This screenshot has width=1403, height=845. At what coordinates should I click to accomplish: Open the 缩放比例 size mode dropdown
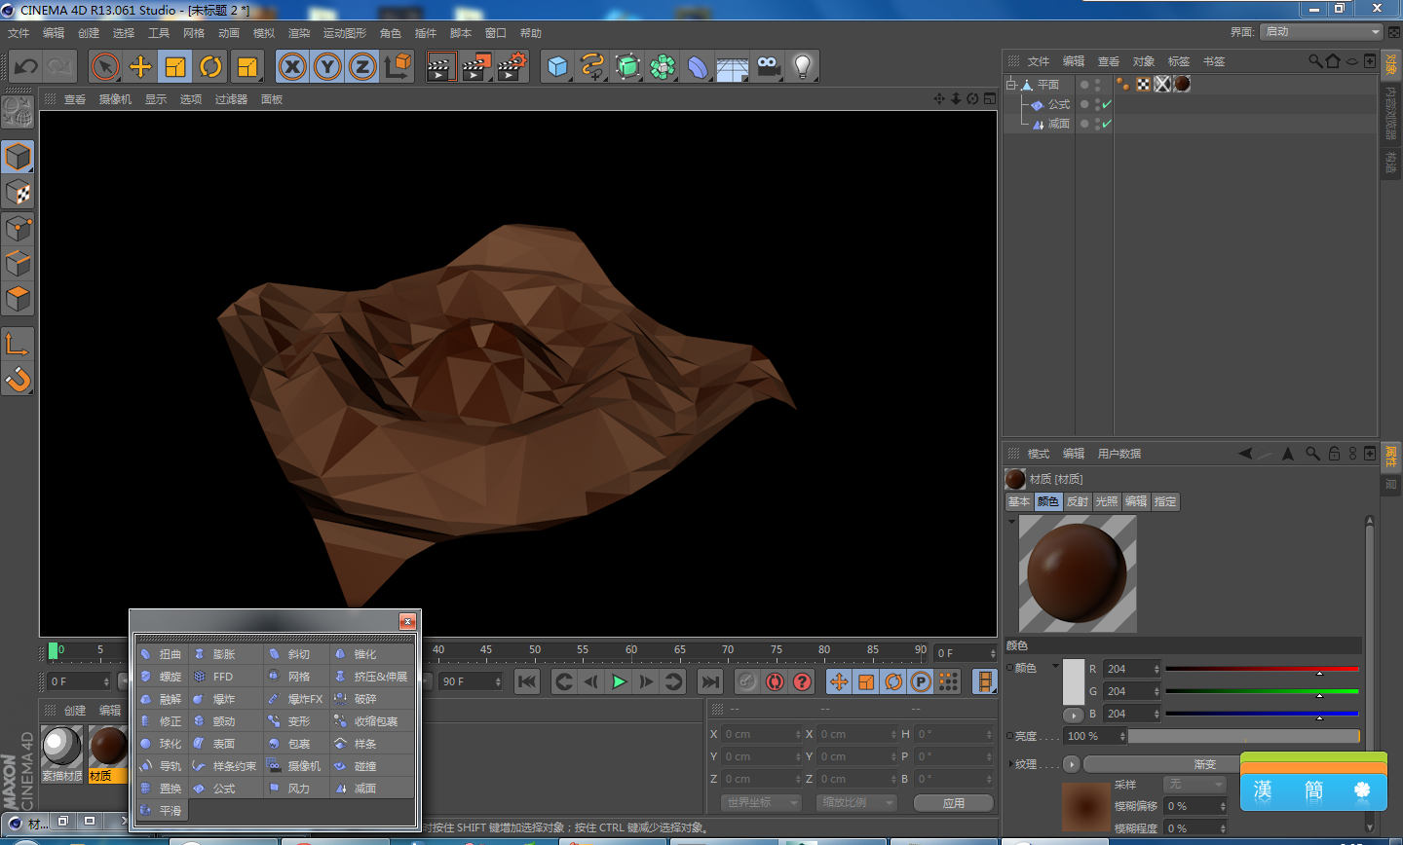856,803
